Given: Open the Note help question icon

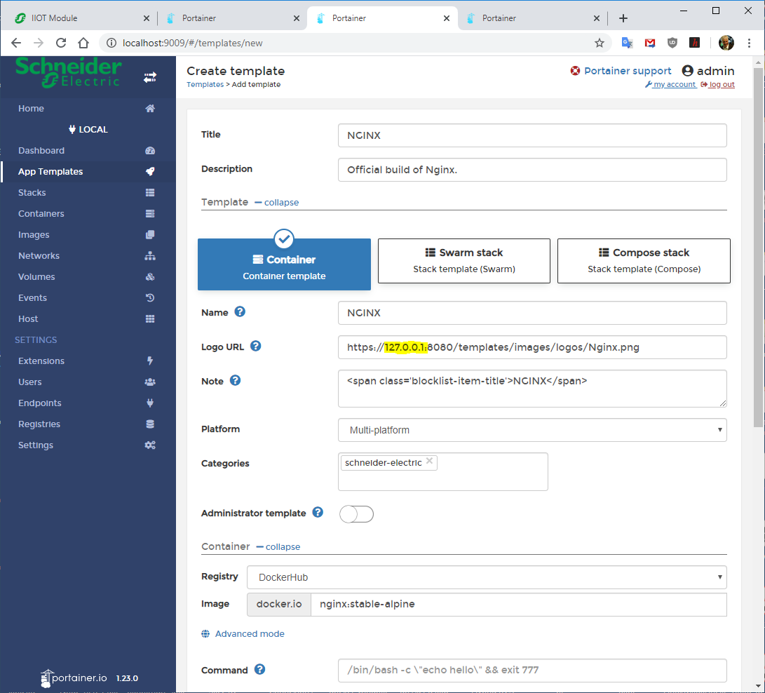Looking at the screenshot, I should pyautogui.click(x=235, y=380).
